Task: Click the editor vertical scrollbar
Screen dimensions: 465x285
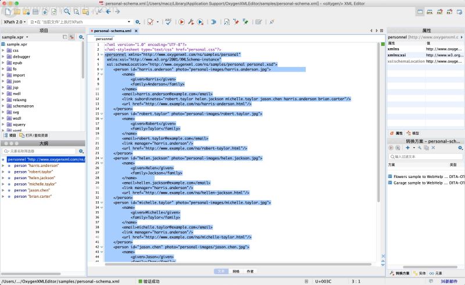Action: [378, 123]
